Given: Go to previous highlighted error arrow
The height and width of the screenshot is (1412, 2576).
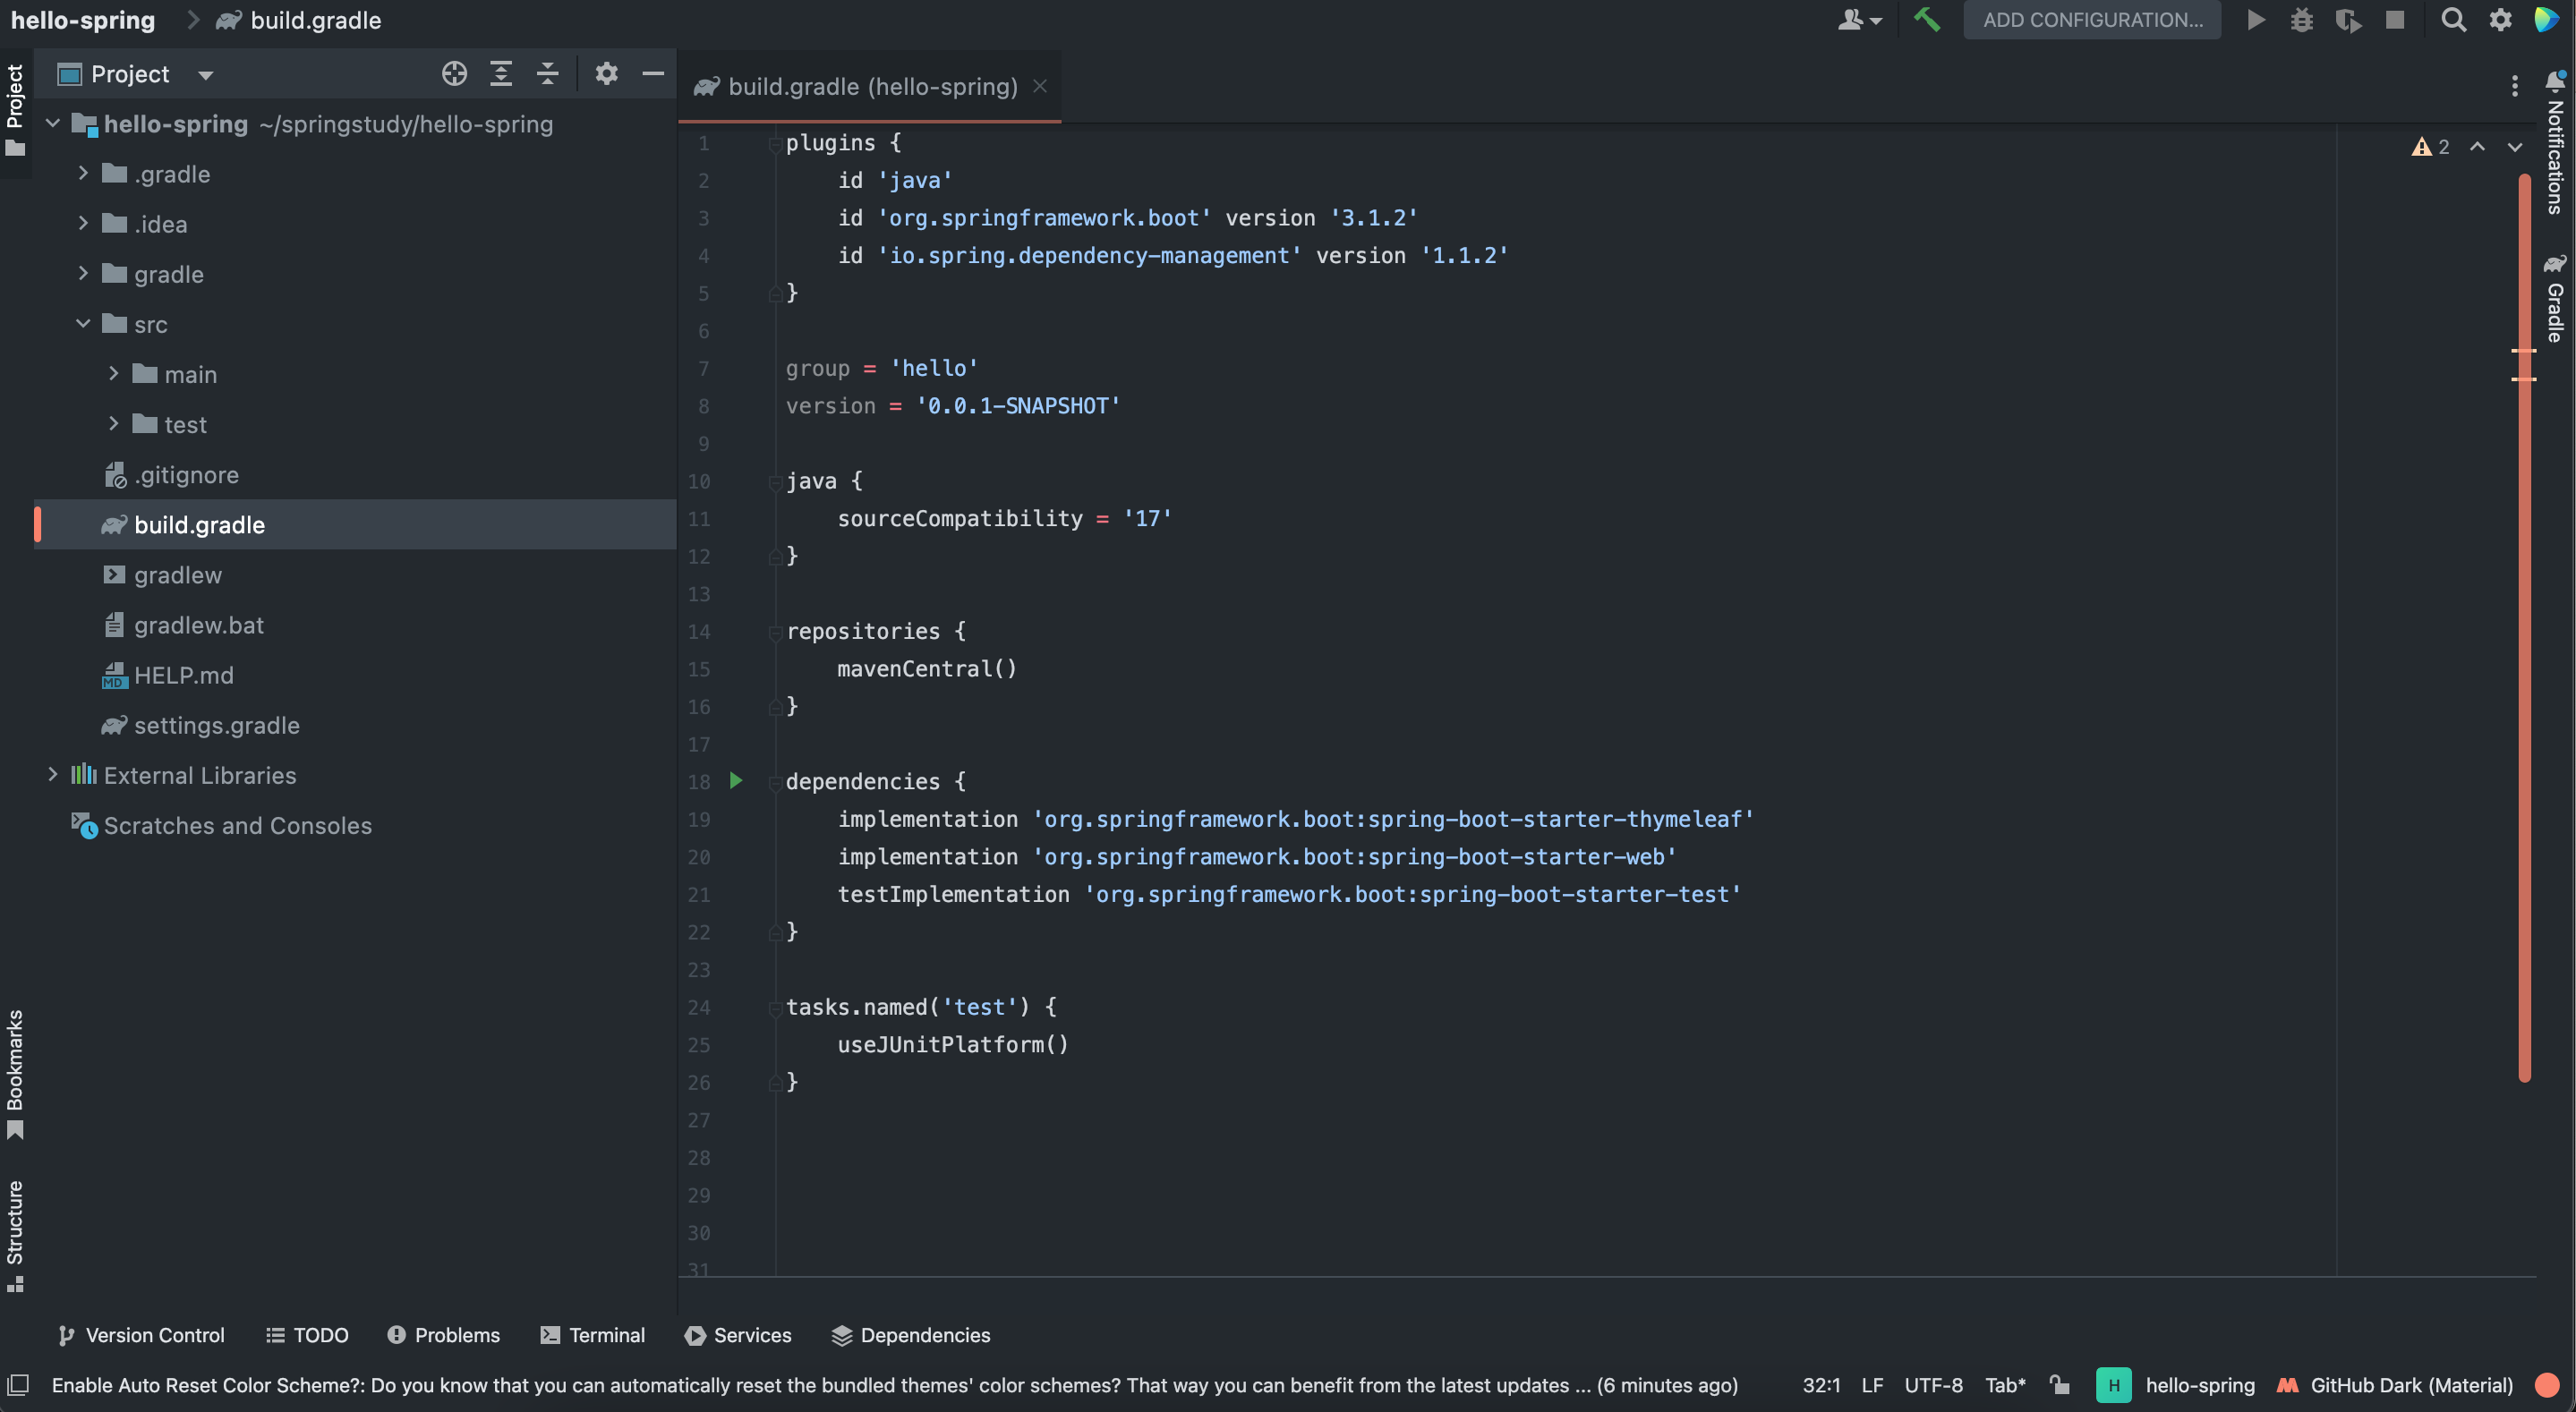Looking at the screenshot, I should pos(2477,147).
